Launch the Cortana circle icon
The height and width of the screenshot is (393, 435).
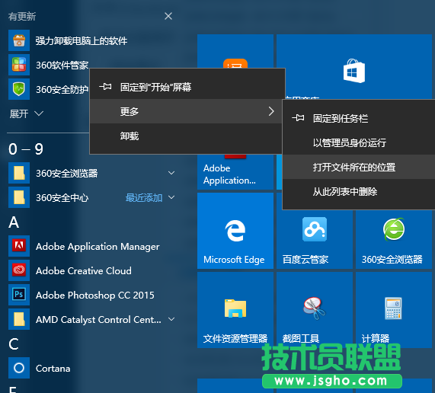[x=19, y=368]
